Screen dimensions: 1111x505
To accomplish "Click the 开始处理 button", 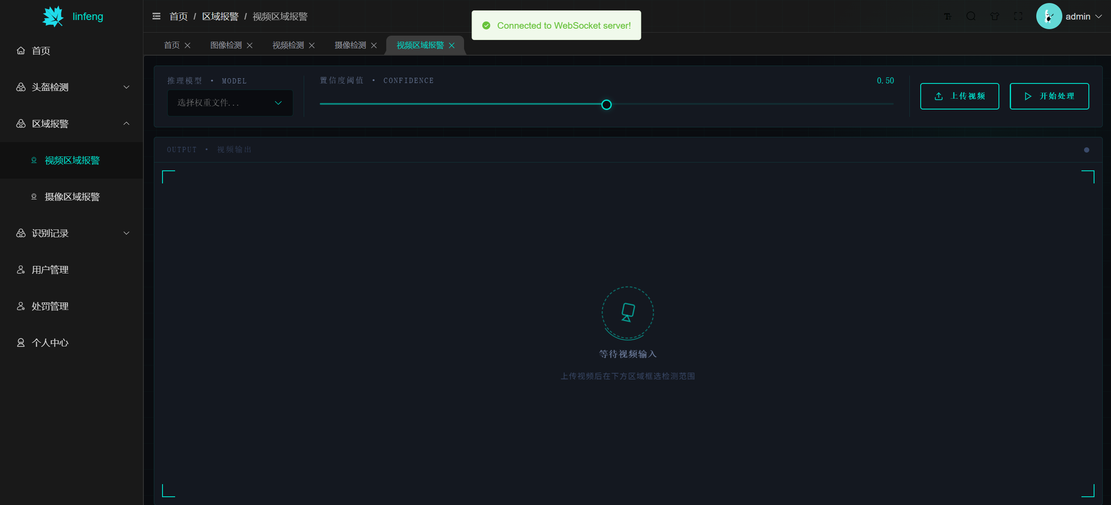I will coord(1049,96).
